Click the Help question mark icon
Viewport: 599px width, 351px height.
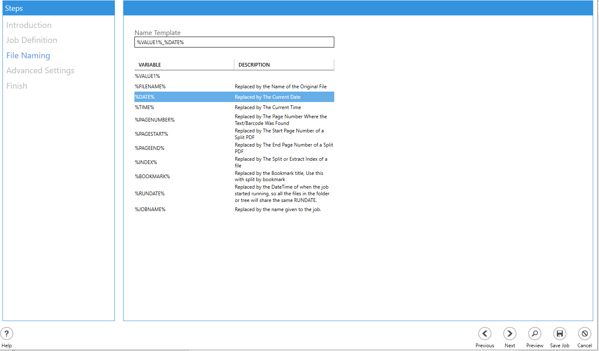pos(7,334)
